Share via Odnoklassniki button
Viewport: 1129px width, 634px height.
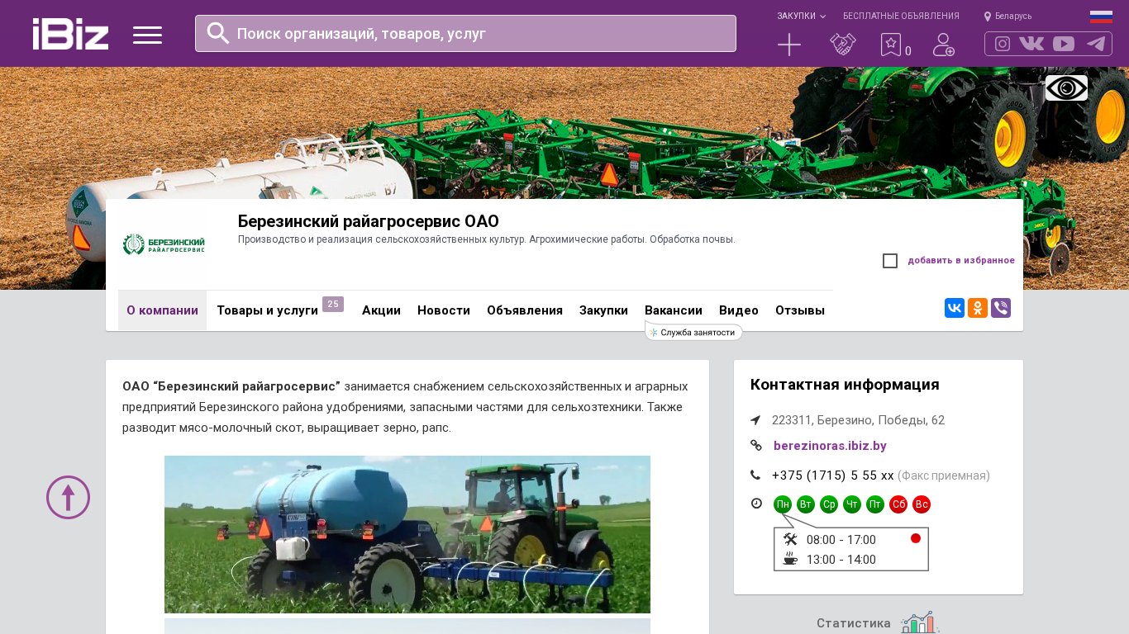[x=978, y=308]
